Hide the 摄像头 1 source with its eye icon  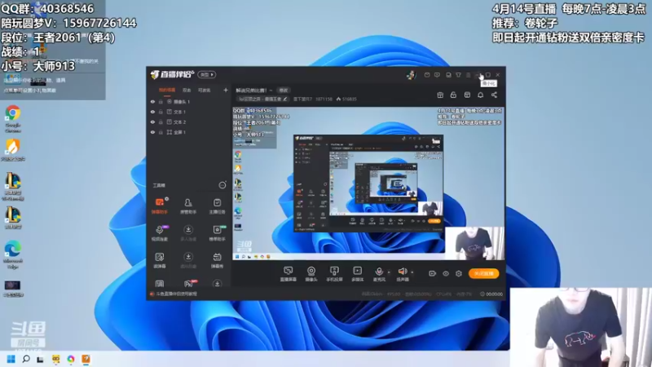coord(152,101)
